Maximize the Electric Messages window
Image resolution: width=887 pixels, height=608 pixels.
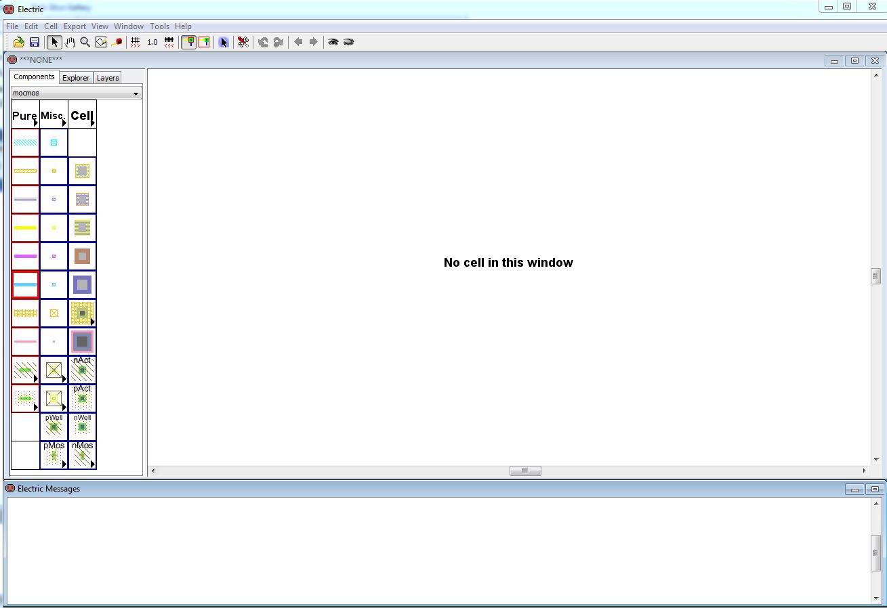(x=875, y=489)
